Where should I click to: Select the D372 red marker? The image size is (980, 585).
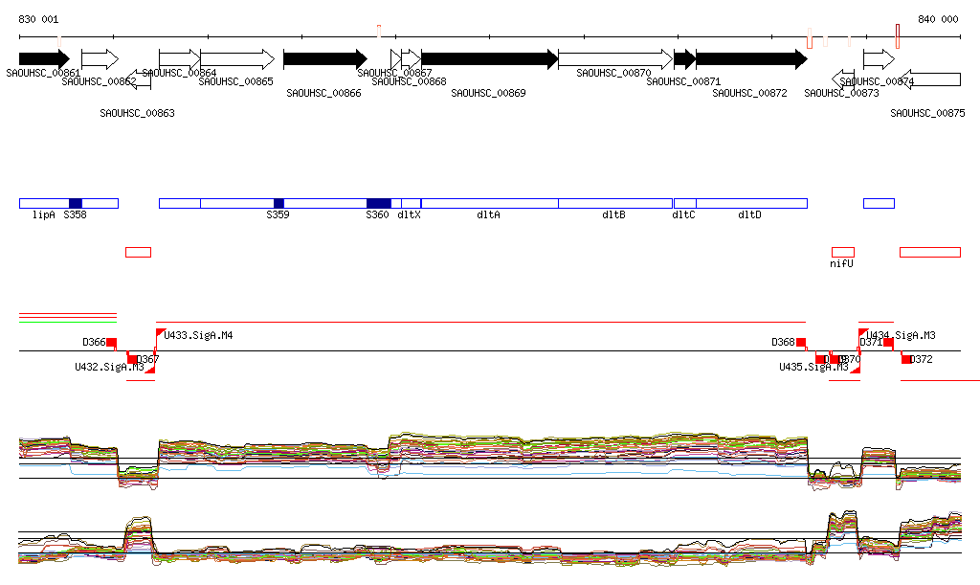click(906, 359)
